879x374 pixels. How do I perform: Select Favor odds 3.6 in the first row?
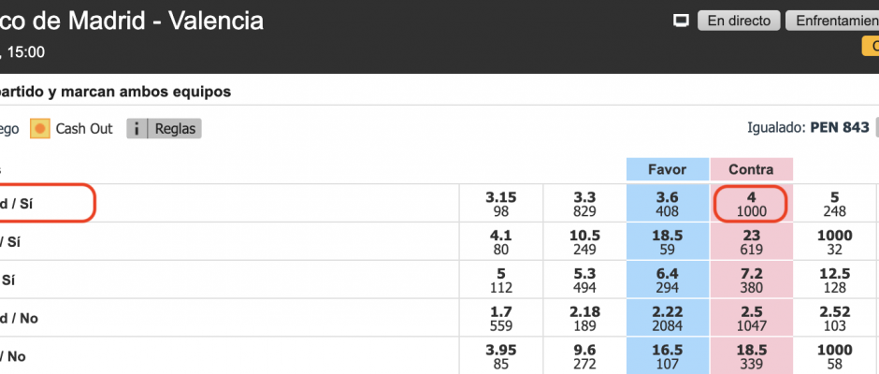pyautogui.click(x=667, y=204)
